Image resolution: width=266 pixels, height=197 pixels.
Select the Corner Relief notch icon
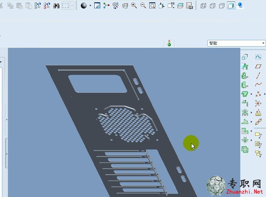click(245, 131)
